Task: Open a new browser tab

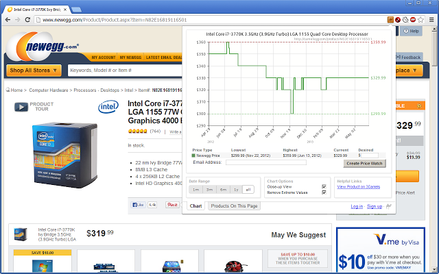Action: (76, 10)
